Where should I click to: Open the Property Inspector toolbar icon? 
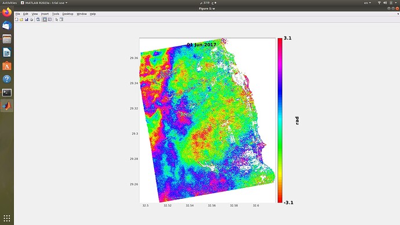[61, 19]
